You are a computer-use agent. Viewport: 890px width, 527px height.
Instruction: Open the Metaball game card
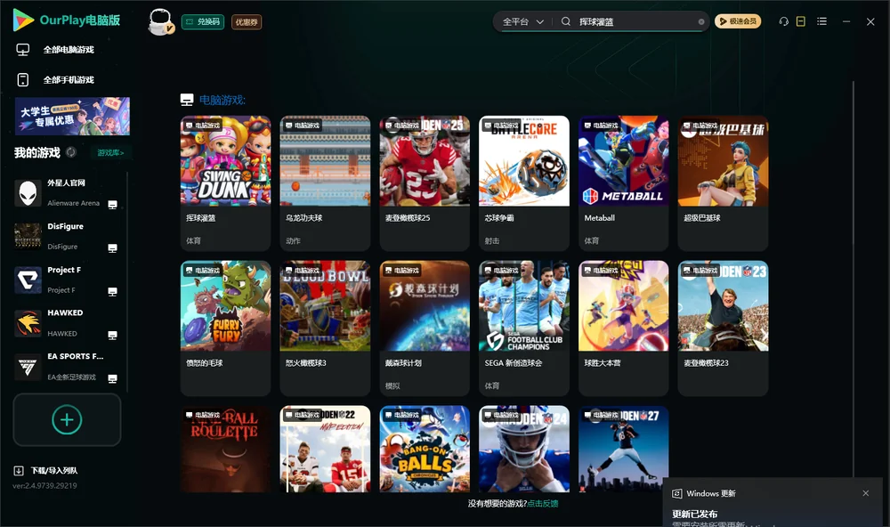[x=623, y=183]
